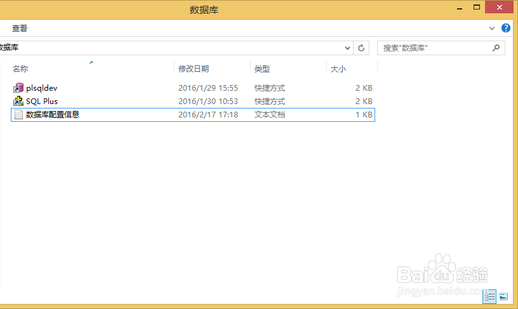Close the 数据库 window
This screenshot has height=309, width=518.
pos(499,7)
